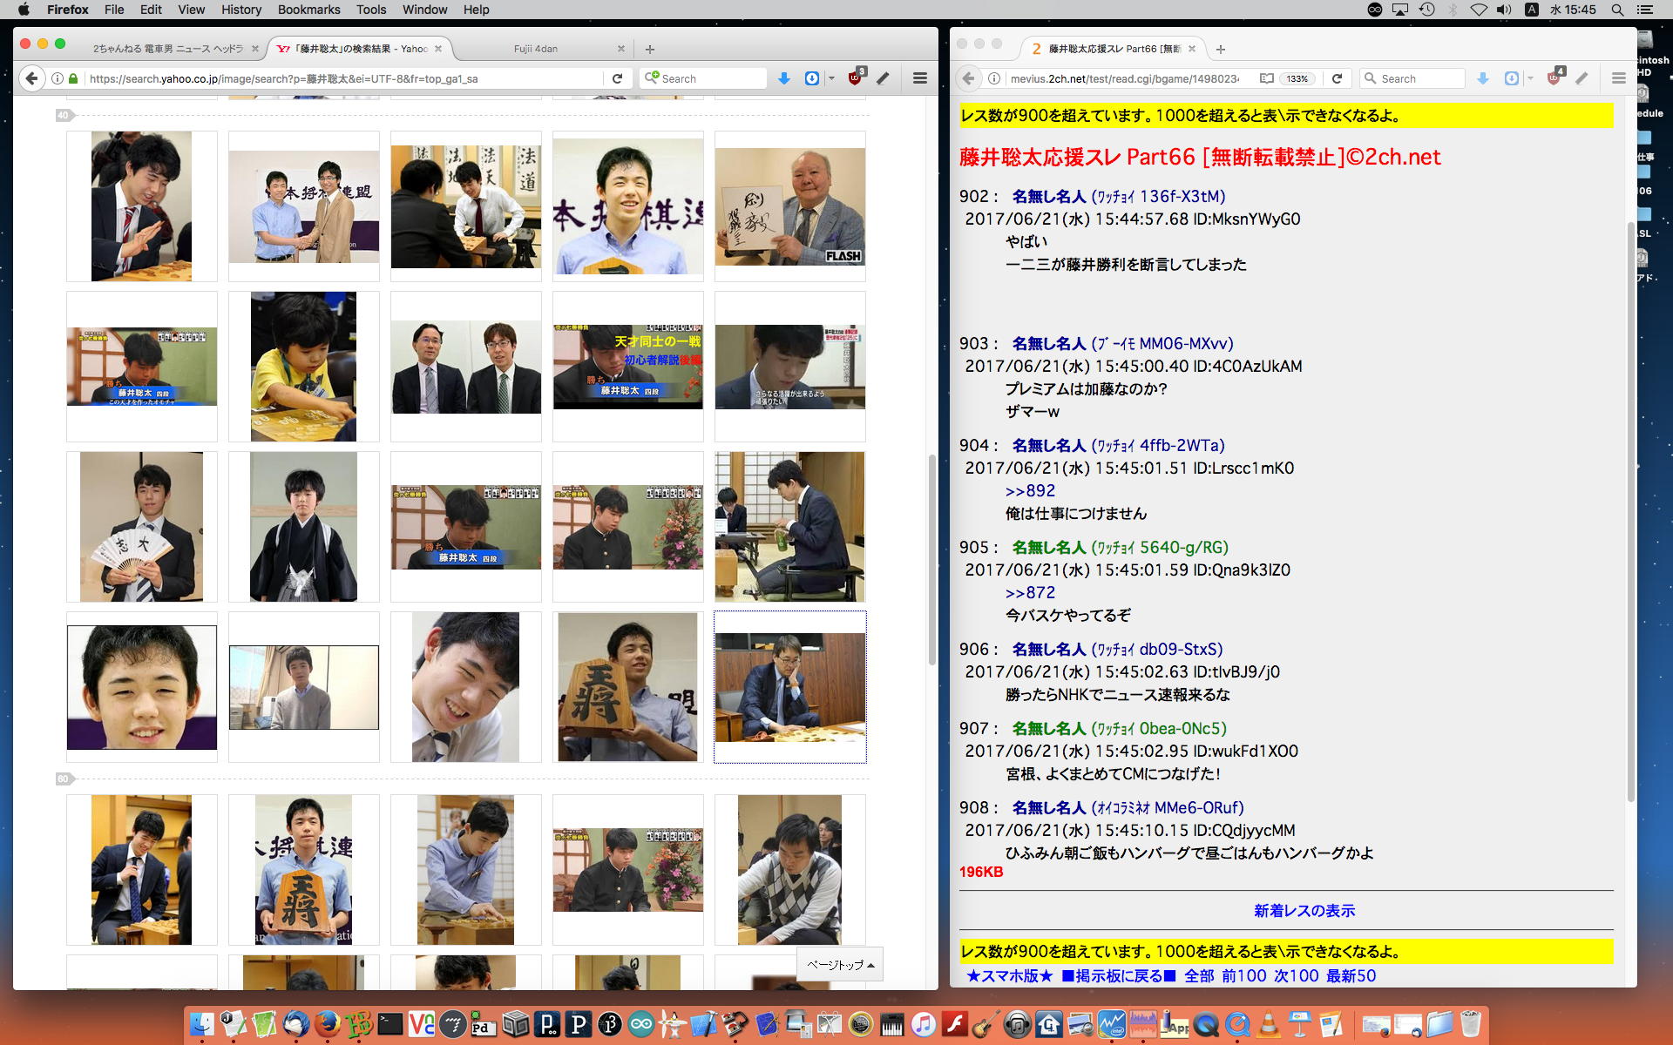Switch to the Fujii 4dan tab
The width and height of the screenshot is (1673, 1045).
point(535,49)
